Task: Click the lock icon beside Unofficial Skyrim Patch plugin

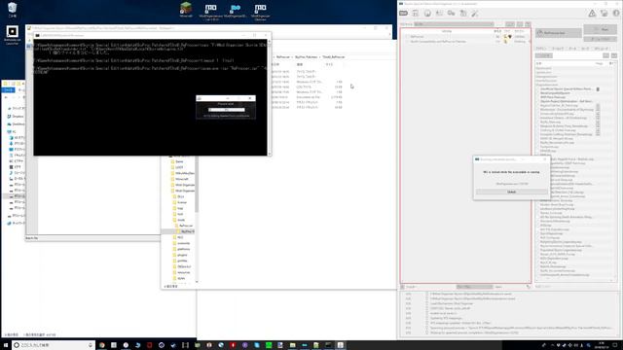Action: tap(598, 89)
